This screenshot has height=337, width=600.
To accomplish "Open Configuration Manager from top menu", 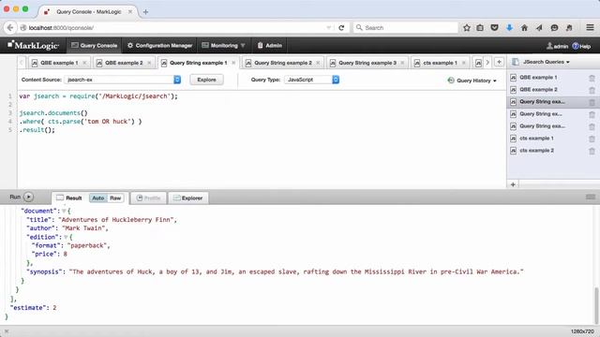I will click(x=160, y=46).
